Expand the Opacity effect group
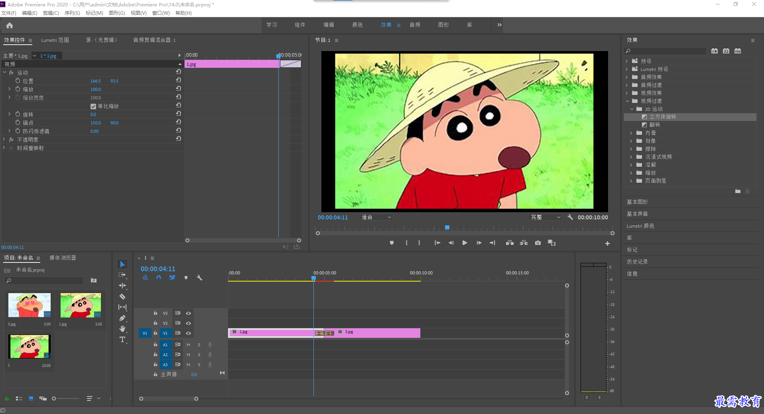Image resolution: width=764 pixels, height=414 pixels. (4, 140)
